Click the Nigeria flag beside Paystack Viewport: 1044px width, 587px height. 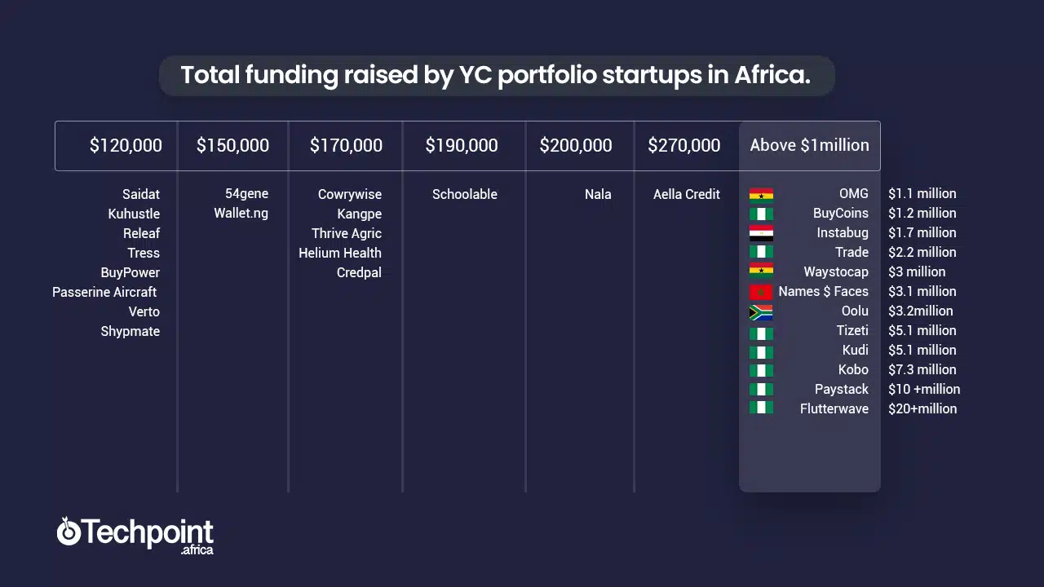(761, 390)
